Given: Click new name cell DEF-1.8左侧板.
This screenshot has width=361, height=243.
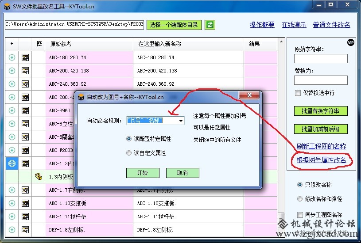Looking at the screenshot, I should 188,230.
